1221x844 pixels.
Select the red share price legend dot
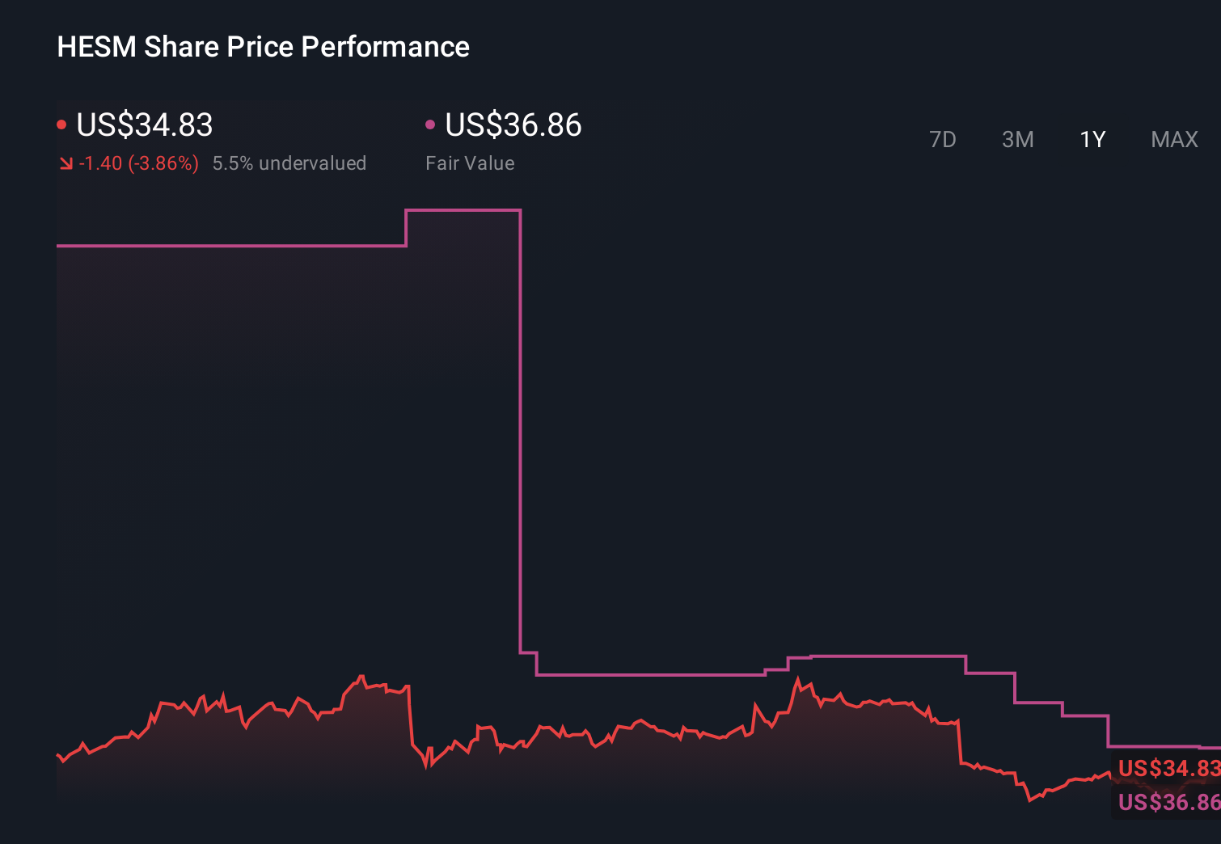[x=61, y=124]
